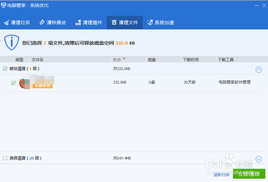Click the 建议清理 ( 1 项 ) label
The image size is (268, 182).
click(x=24, y=69)
